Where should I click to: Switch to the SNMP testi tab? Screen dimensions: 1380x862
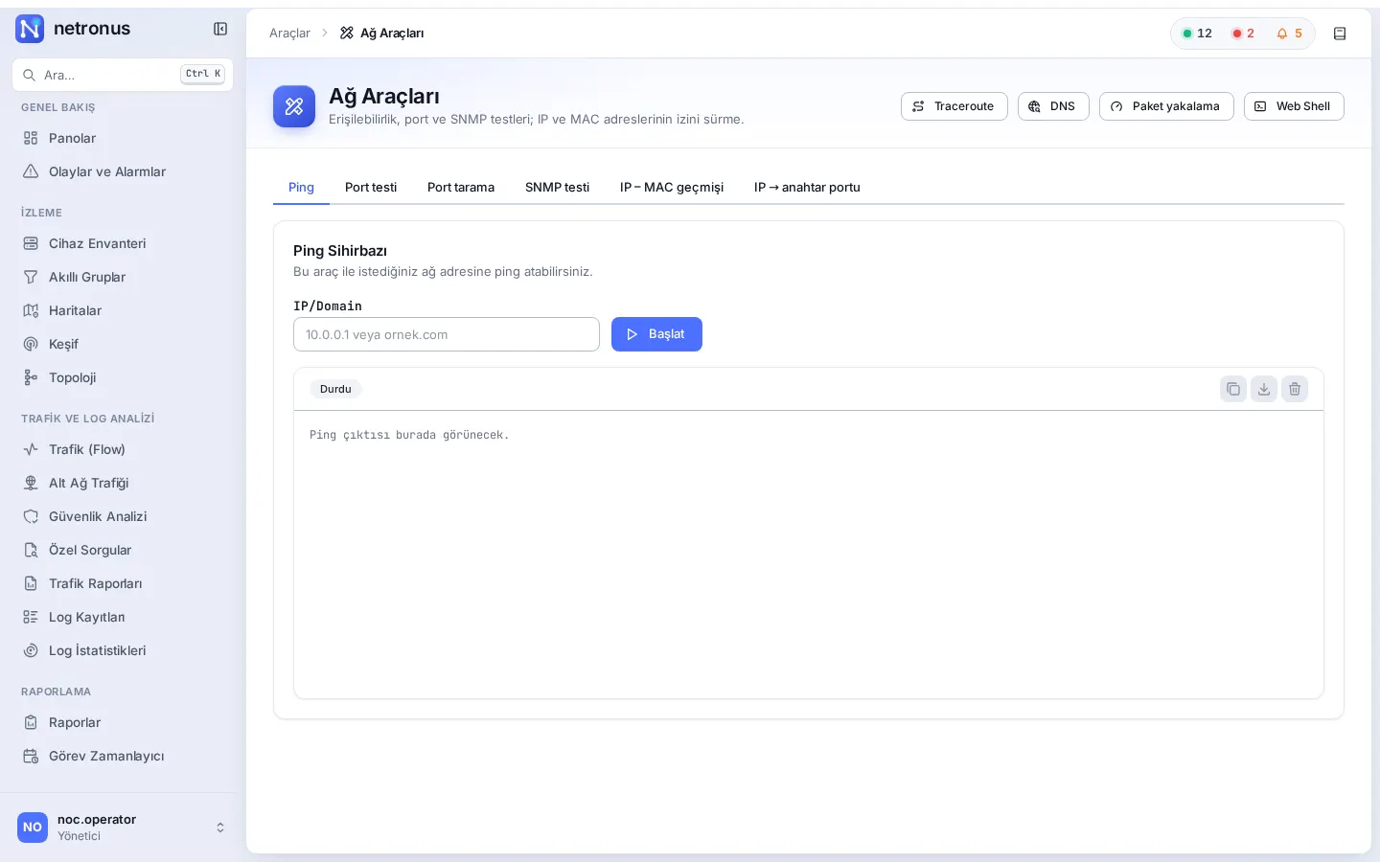tap(557, 187)
